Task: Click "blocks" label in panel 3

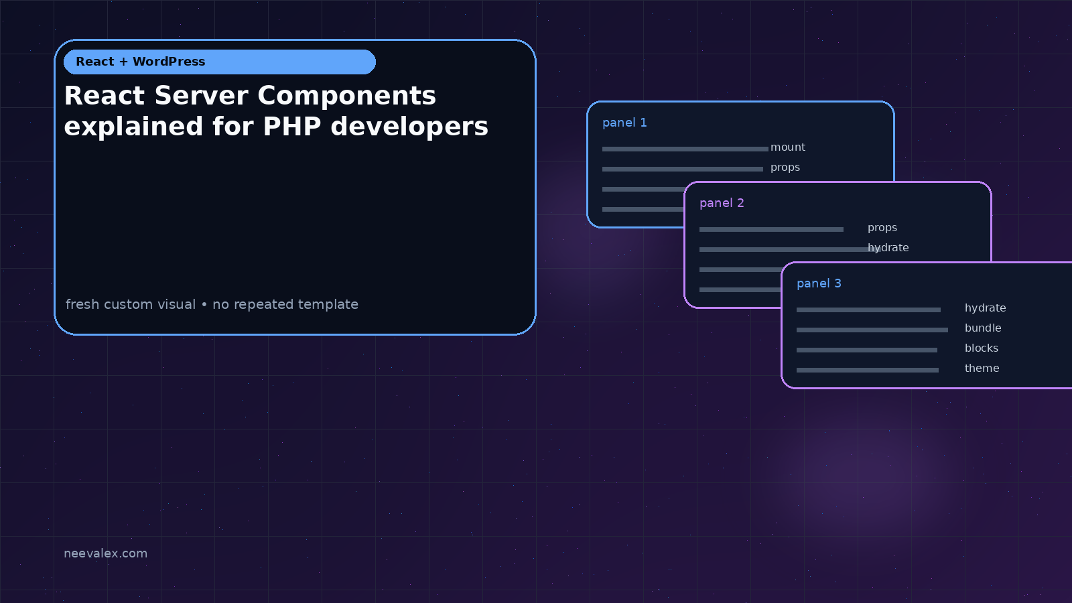Action: click(x=982, y=348)
